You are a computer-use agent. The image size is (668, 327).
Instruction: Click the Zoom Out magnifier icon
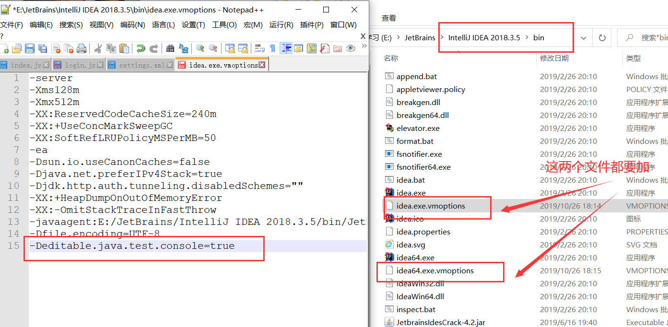click(213, 48)
